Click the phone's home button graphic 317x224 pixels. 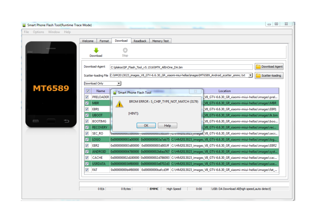(51, 121)
